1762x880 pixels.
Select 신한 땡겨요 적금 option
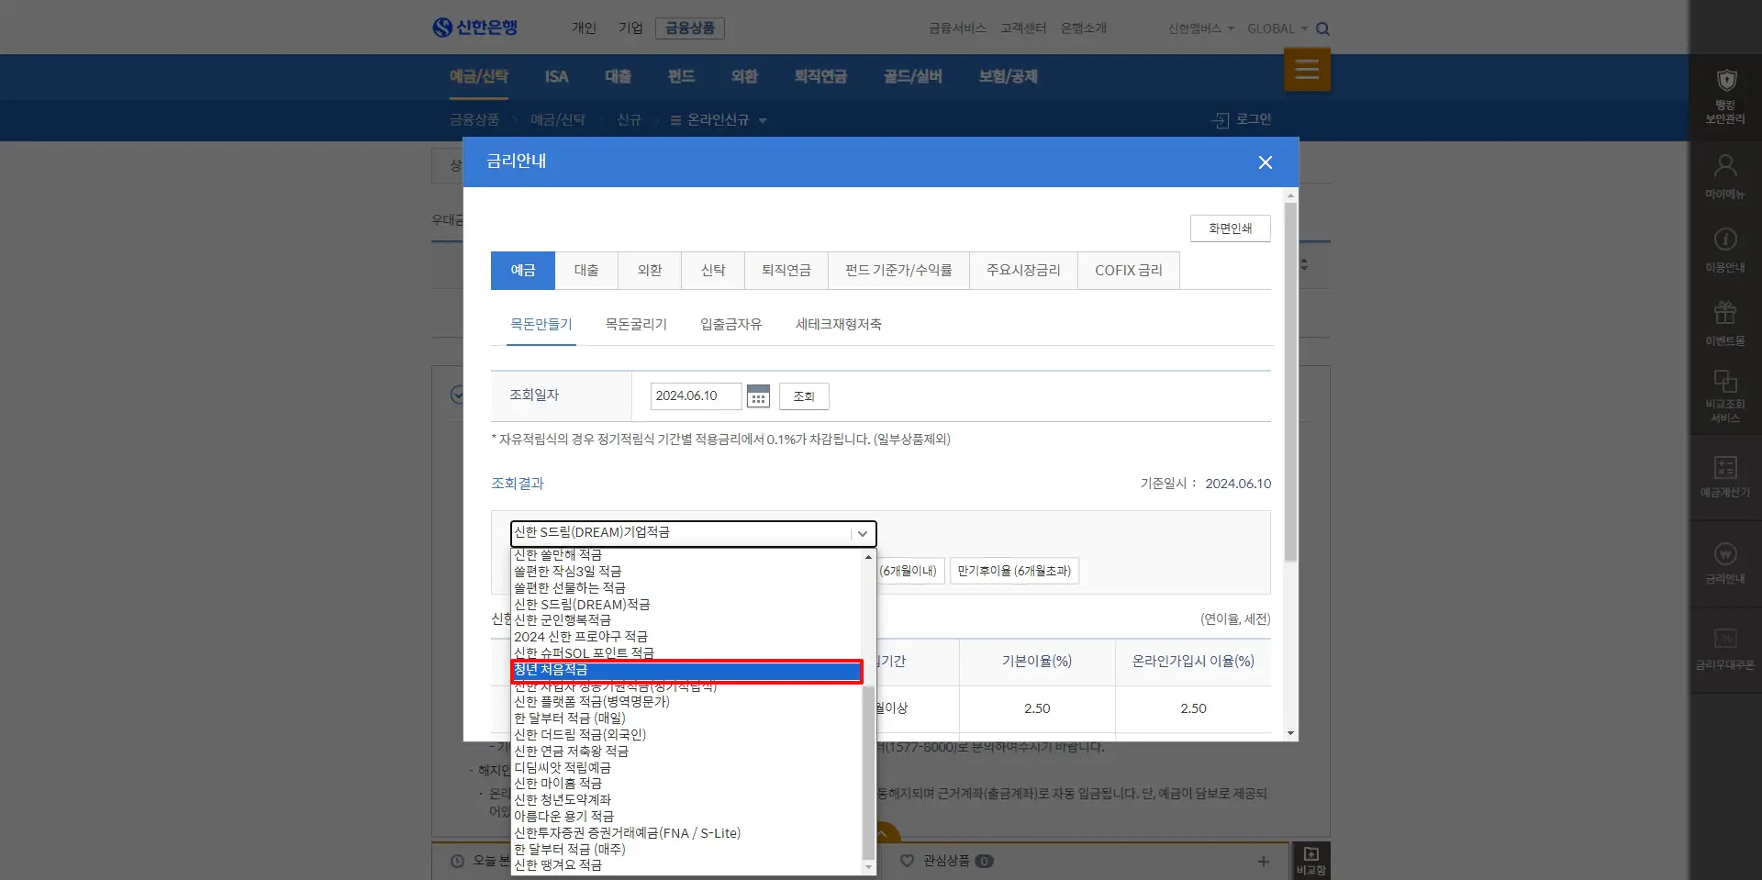(686, 865)
